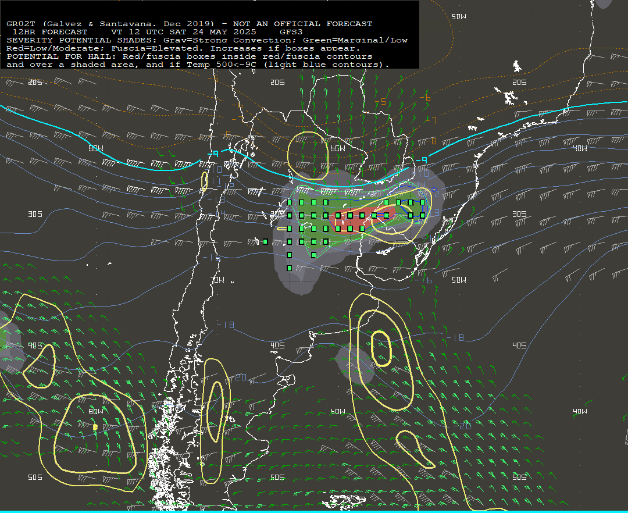628x513 pixels.
Task: Click the cyan -9 contour label west of Argentina
Action: coord(213,154)
